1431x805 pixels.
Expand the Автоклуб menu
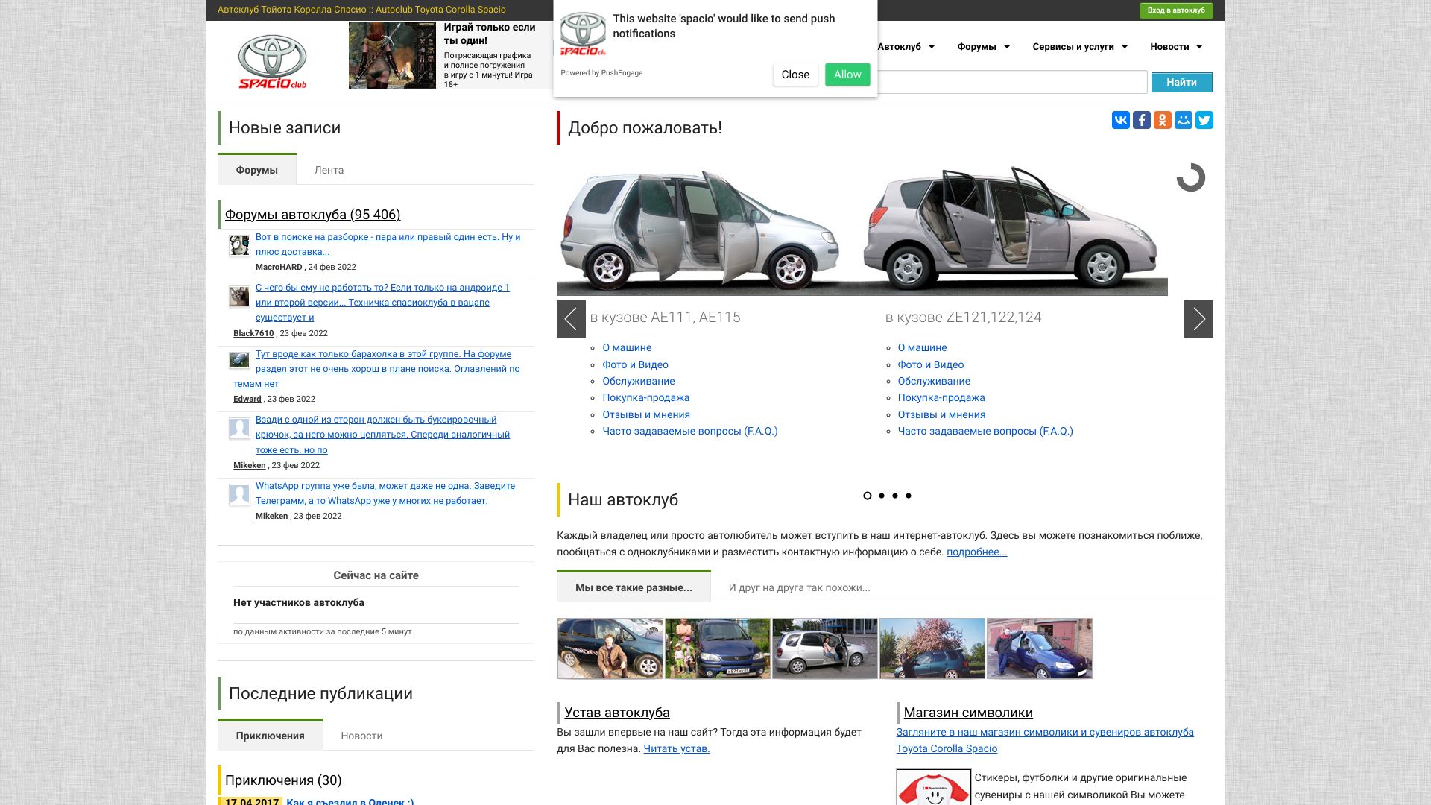[x=906, y=47]
